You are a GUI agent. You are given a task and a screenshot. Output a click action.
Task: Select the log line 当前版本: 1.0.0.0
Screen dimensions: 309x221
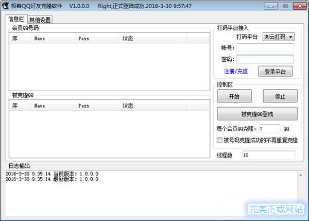pos(52,174)
